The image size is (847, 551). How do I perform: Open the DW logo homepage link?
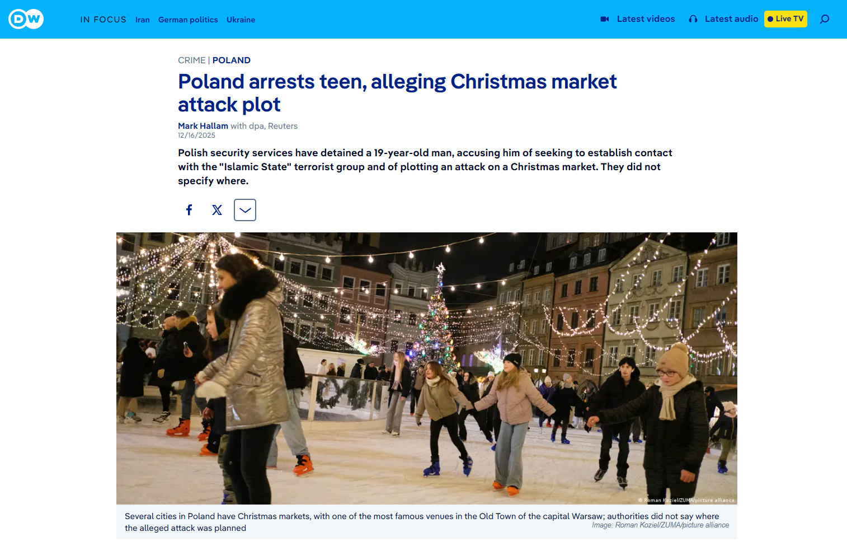26,19
